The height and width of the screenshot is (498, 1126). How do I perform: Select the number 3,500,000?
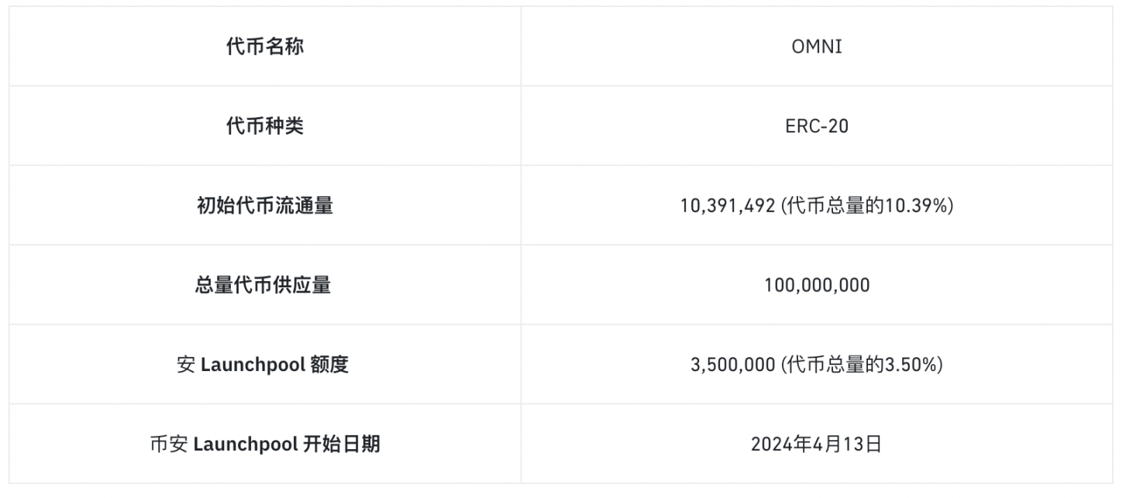point(732,365)
